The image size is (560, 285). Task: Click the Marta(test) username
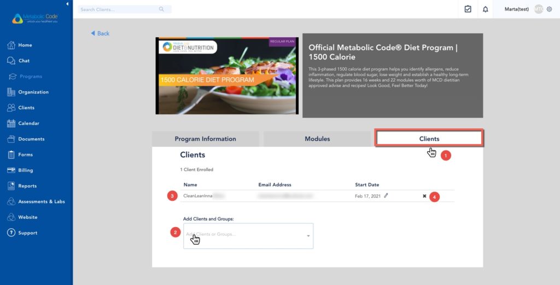[516, 9]
